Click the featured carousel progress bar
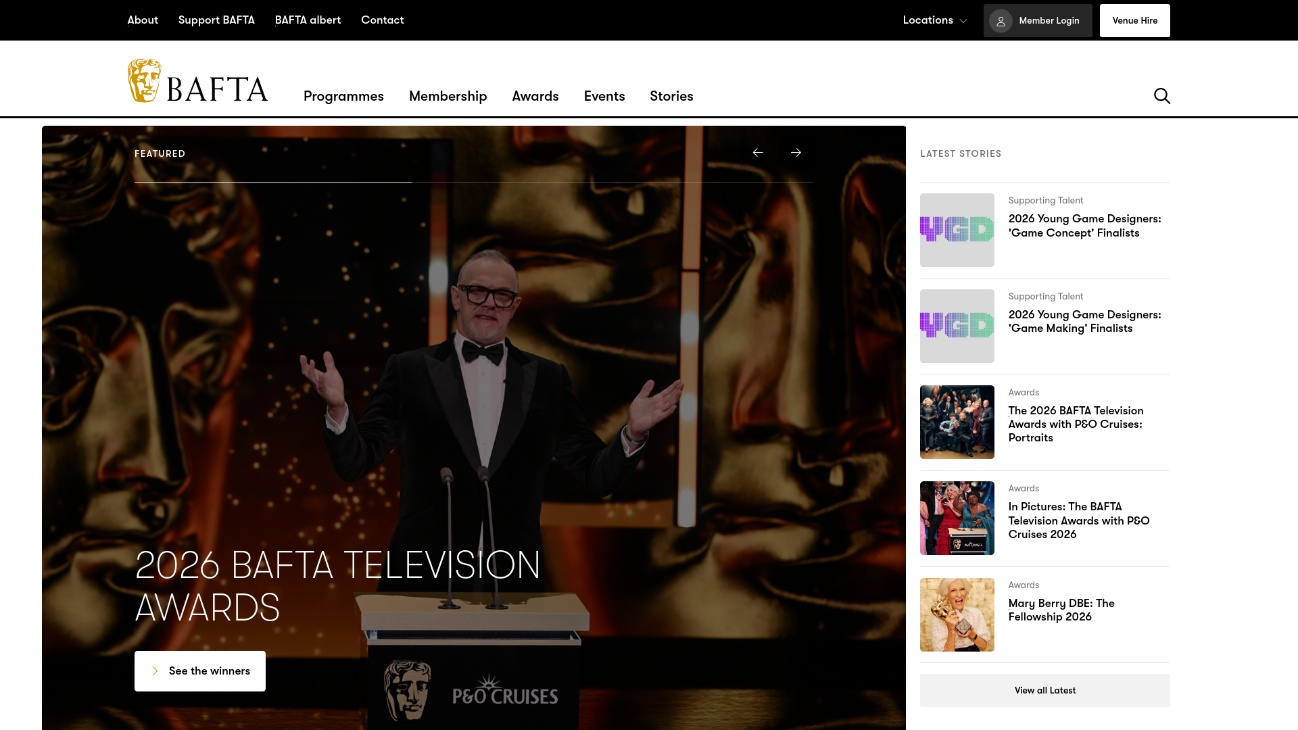 click(x=473, y=182)
